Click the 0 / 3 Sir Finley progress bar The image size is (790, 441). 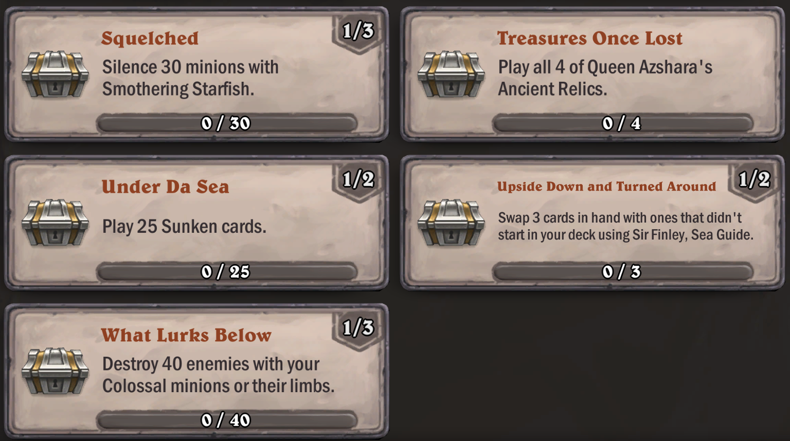click(x=622, y=272)
